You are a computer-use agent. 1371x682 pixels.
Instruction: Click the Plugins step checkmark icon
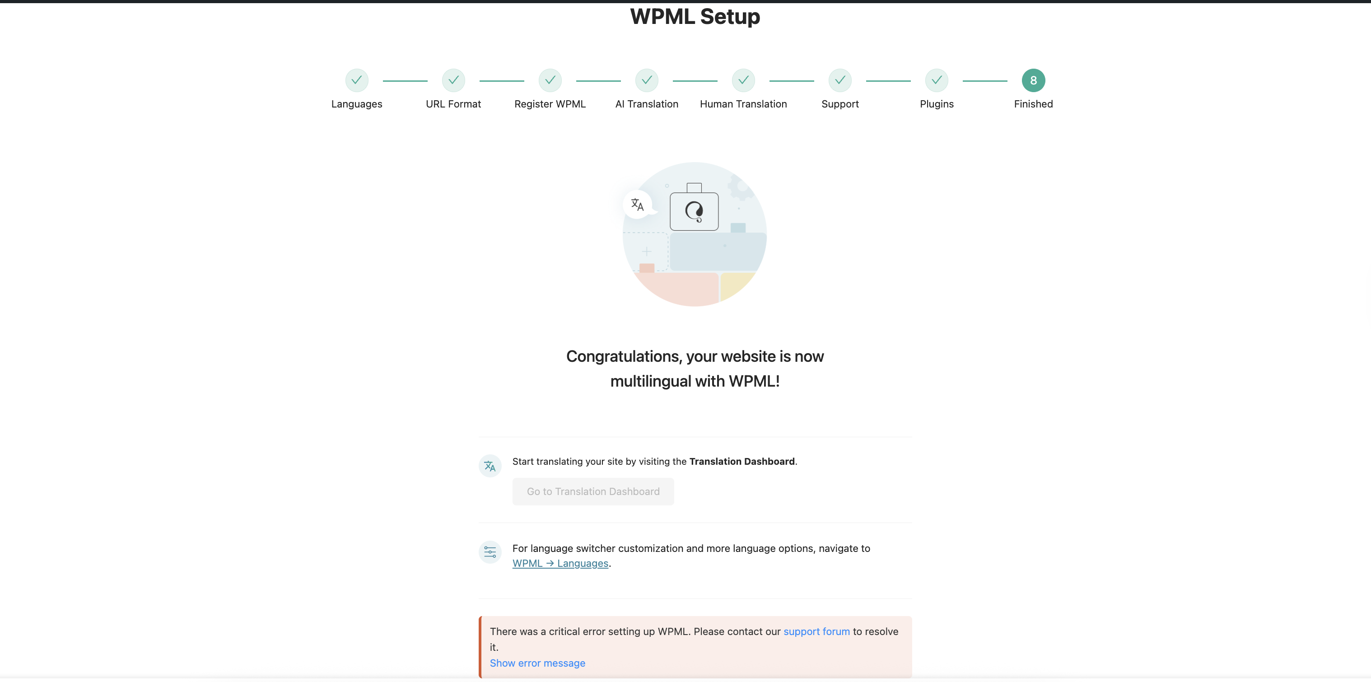(x=936, y=80)
